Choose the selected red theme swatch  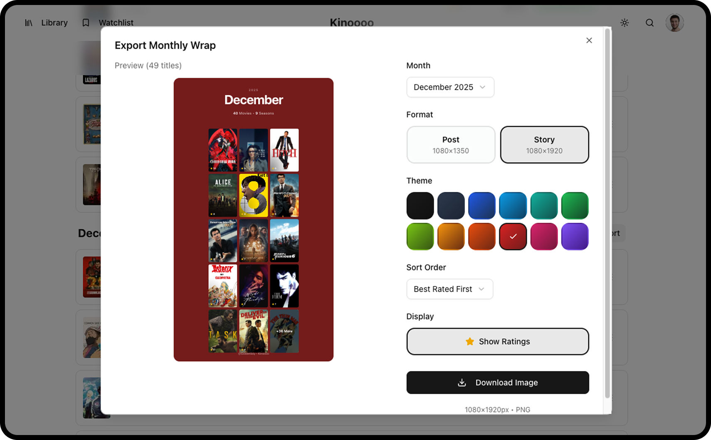(x=513, y=236)
